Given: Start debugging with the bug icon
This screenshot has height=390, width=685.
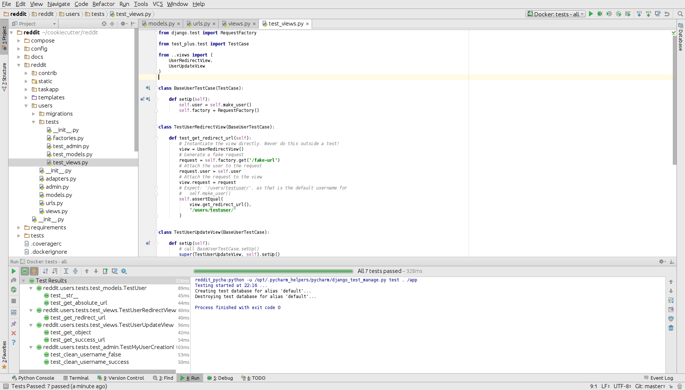Looking at the screenshot, I should tap(599, 13).
